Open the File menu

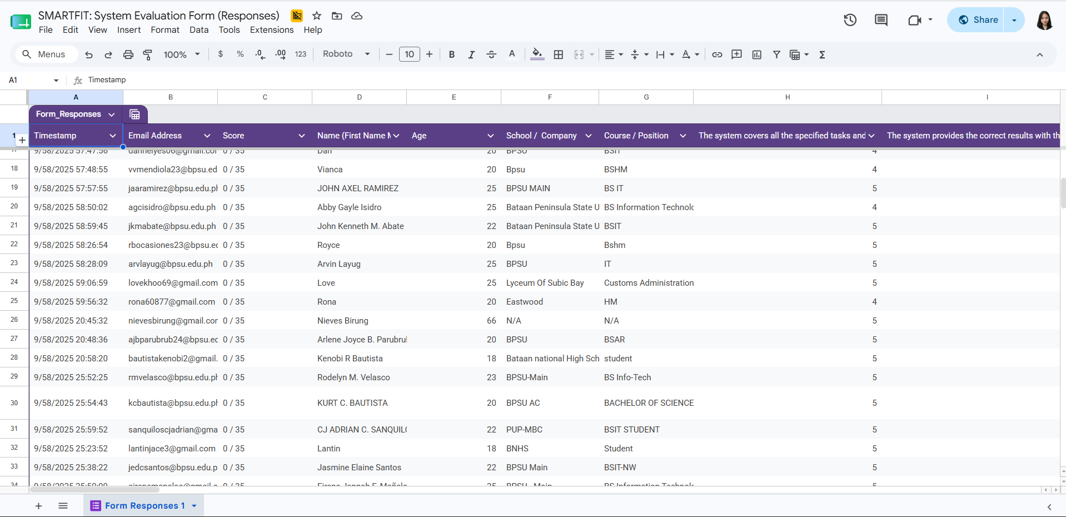click(46, 30)
